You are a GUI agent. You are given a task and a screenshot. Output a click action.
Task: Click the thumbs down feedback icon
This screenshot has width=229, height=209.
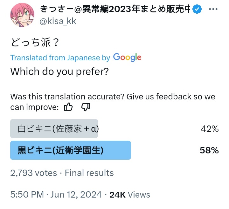click(x=86, y=107)
